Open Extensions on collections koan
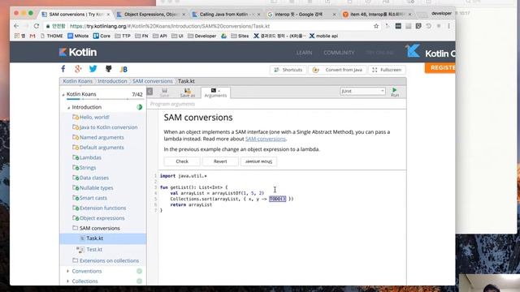520x292 pixels. click(x=109, y=260)
